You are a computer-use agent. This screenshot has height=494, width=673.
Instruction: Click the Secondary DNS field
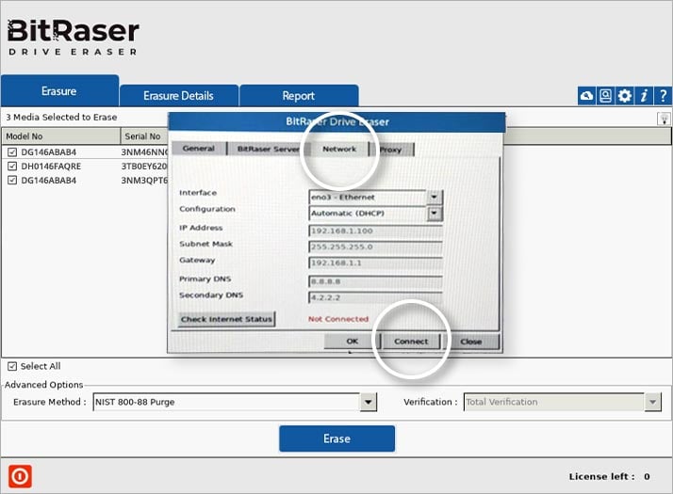[375, 297]
